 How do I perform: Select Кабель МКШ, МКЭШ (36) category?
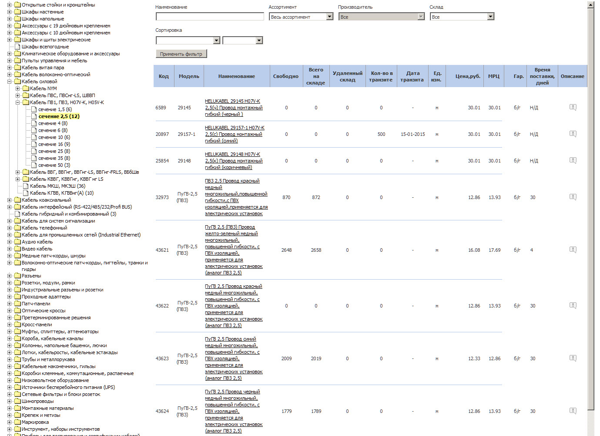point(57,186)
